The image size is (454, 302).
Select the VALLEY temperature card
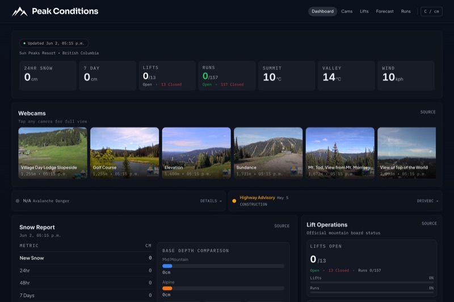(x=346, y=76)
